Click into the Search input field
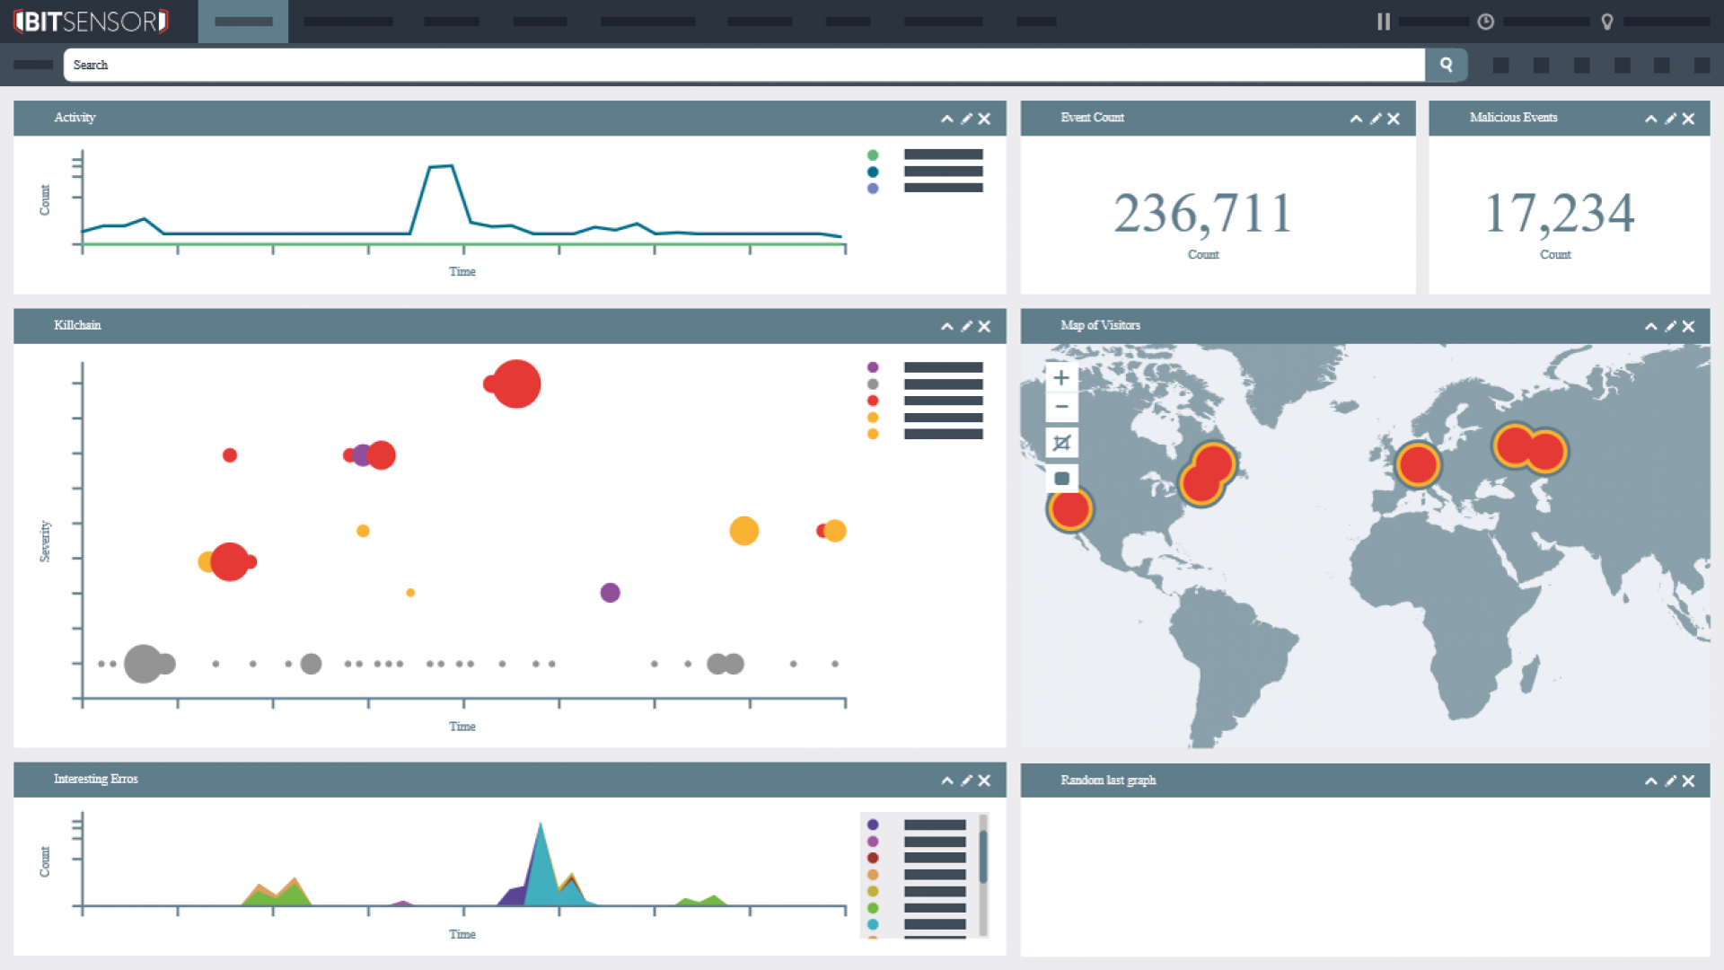 point(744,65)
